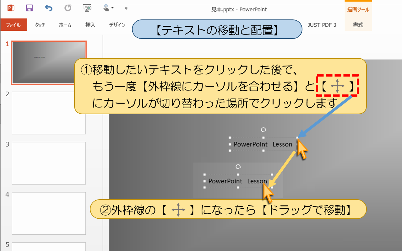Screen dimensions: 402x251
Task: Switch to the デザイン ribbon tab
Action: point(117,25)
